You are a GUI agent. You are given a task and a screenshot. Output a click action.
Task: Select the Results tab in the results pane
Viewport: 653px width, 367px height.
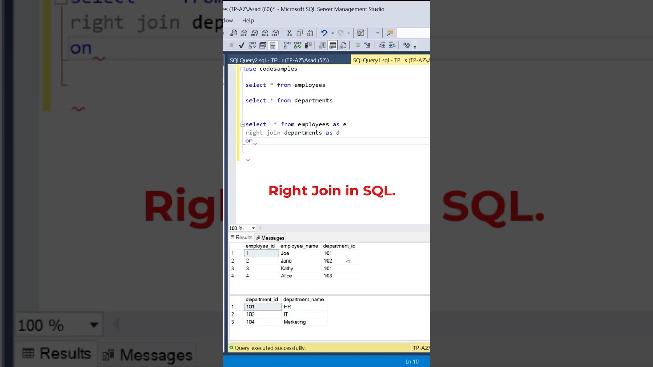[x=241, y=238]
